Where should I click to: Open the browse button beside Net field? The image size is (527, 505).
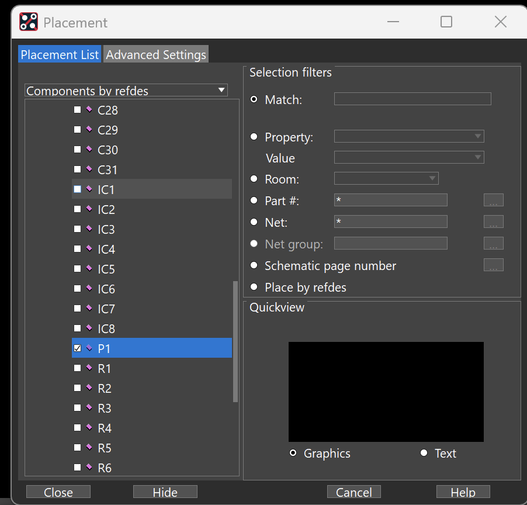[x=493, y=222]
